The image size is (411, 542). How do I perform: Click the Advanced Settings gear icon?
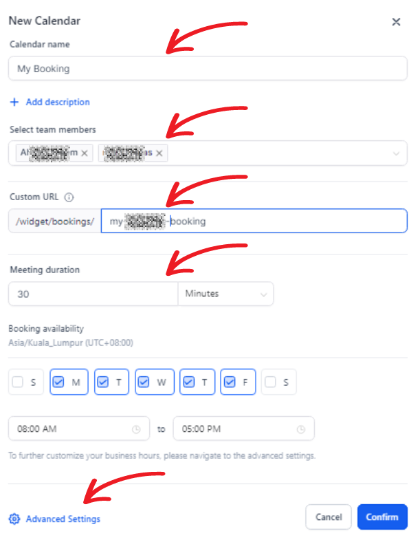[14, 519]
